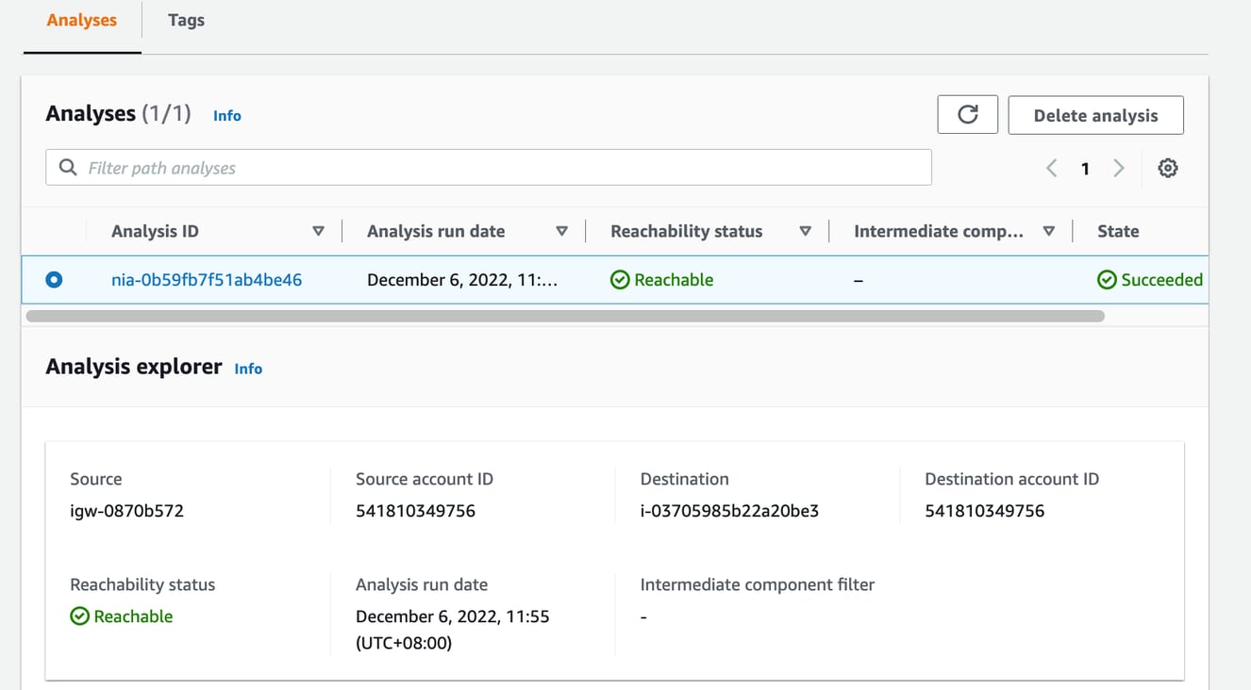Open the table preferences gear
The height and width of the screenshot is (690, 1251).
[x=1168, y=167]
